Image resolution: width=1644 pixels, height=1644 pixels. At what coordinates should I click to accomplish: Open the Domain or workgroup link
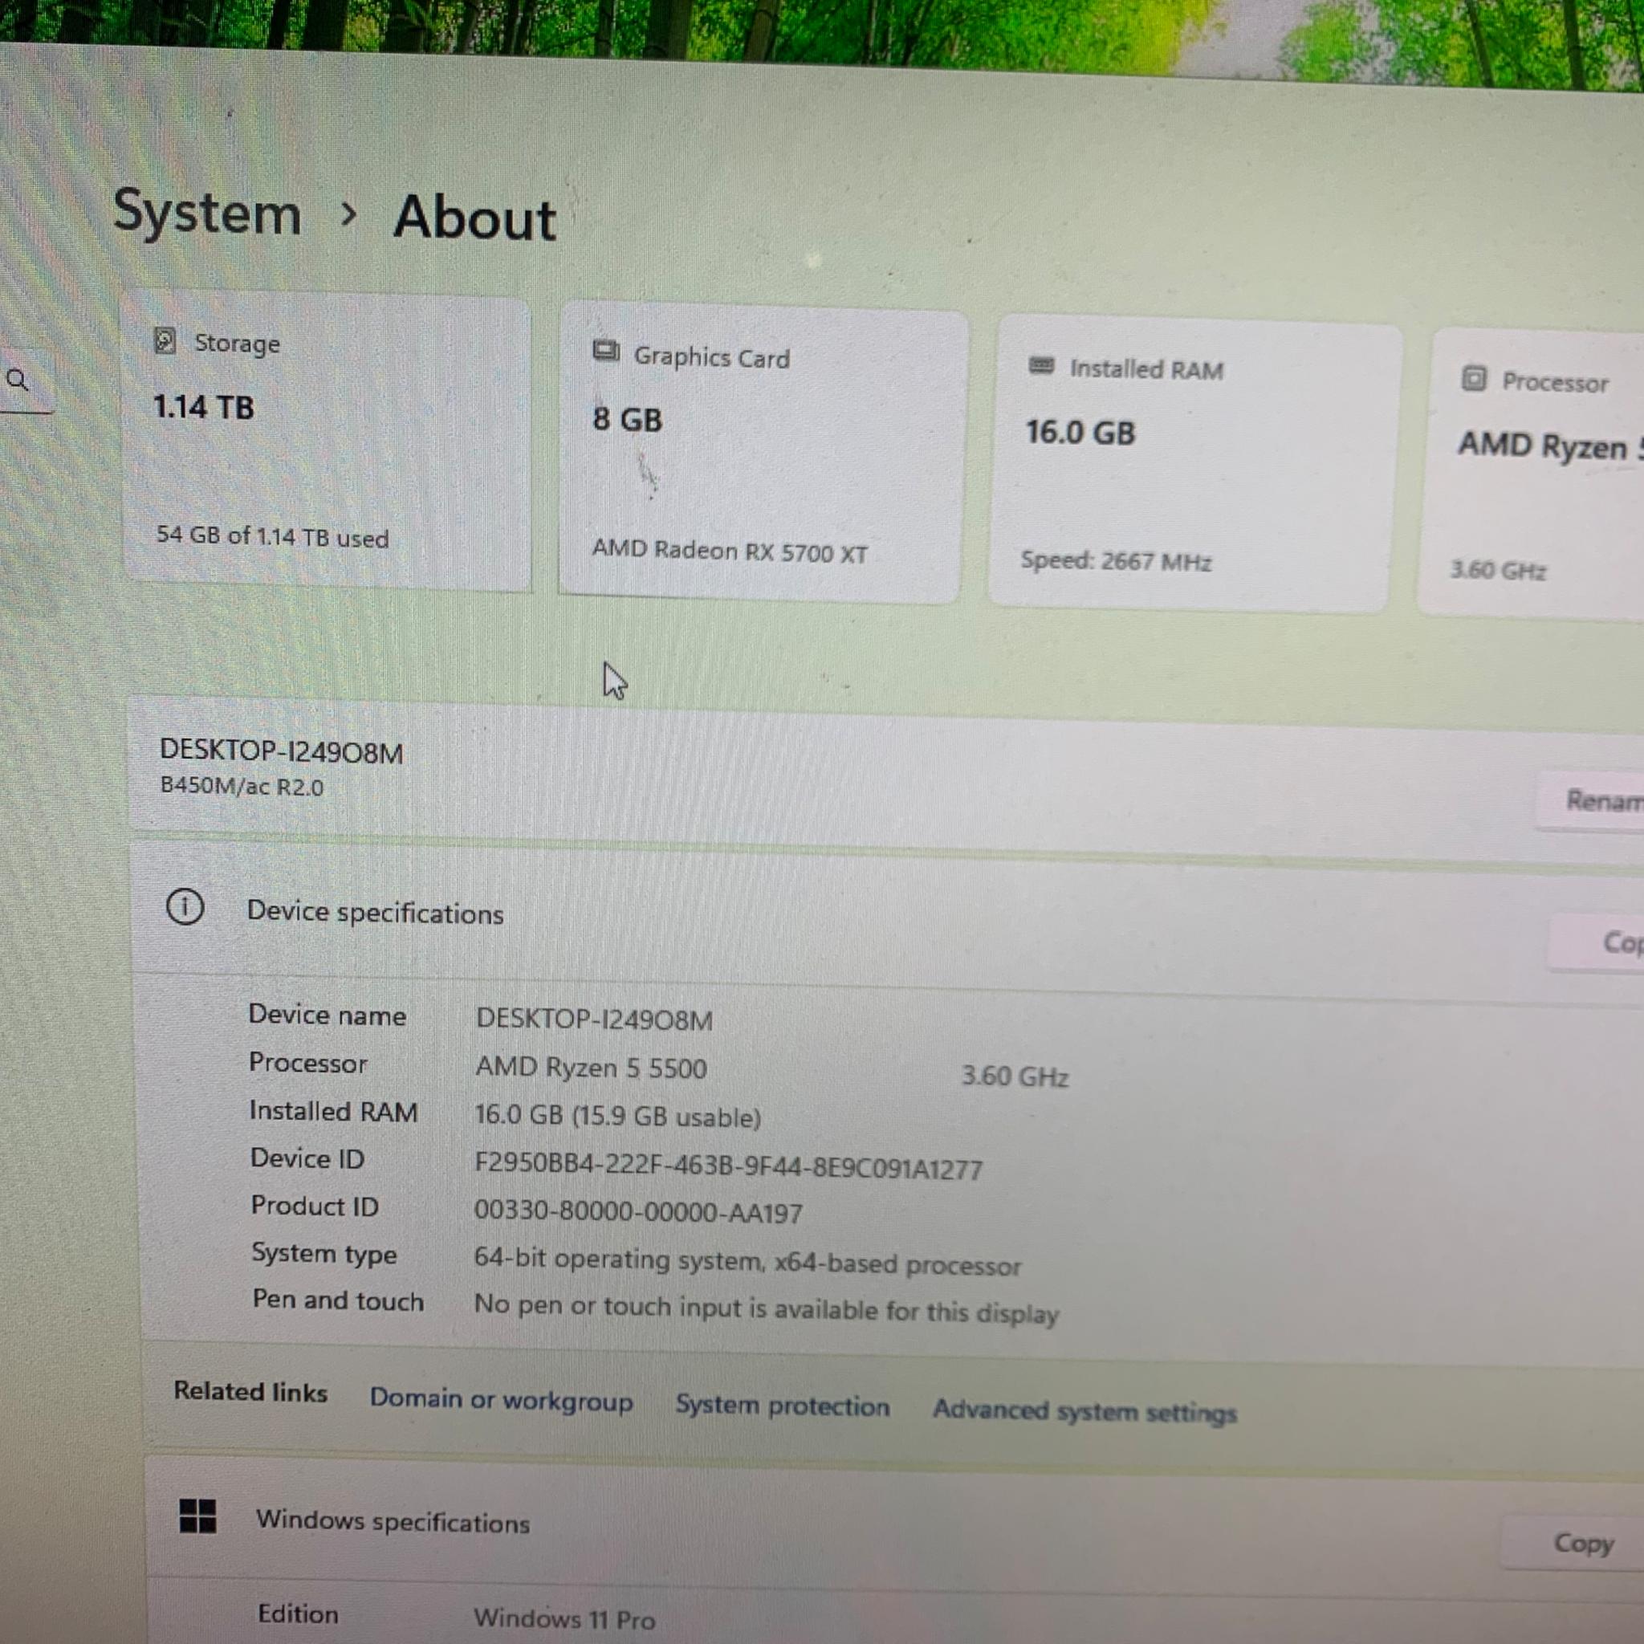(501, 1400)
